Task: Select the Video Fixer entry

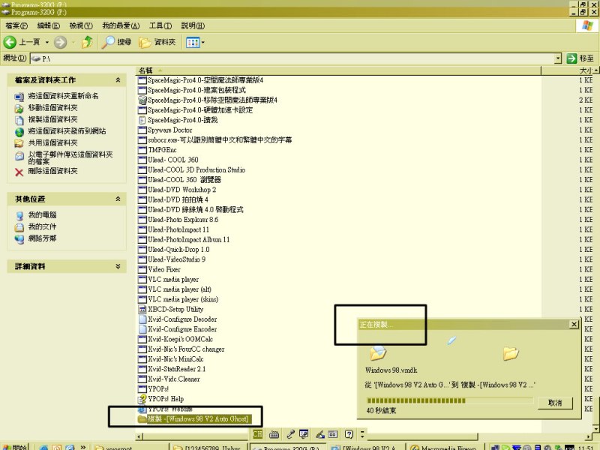Action: pos(164,269)
